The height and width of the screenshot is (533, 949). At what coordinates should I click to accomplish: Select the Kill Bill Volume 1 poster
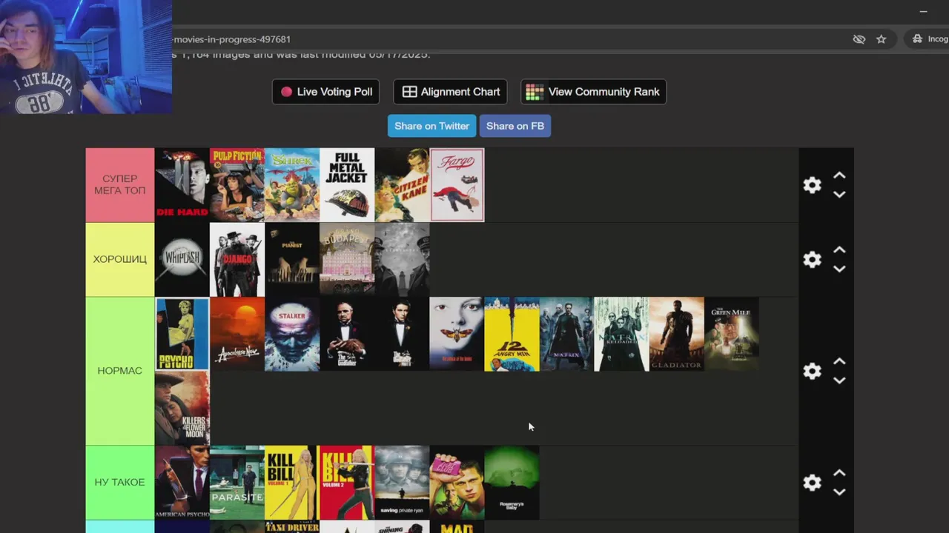[291, 483]
